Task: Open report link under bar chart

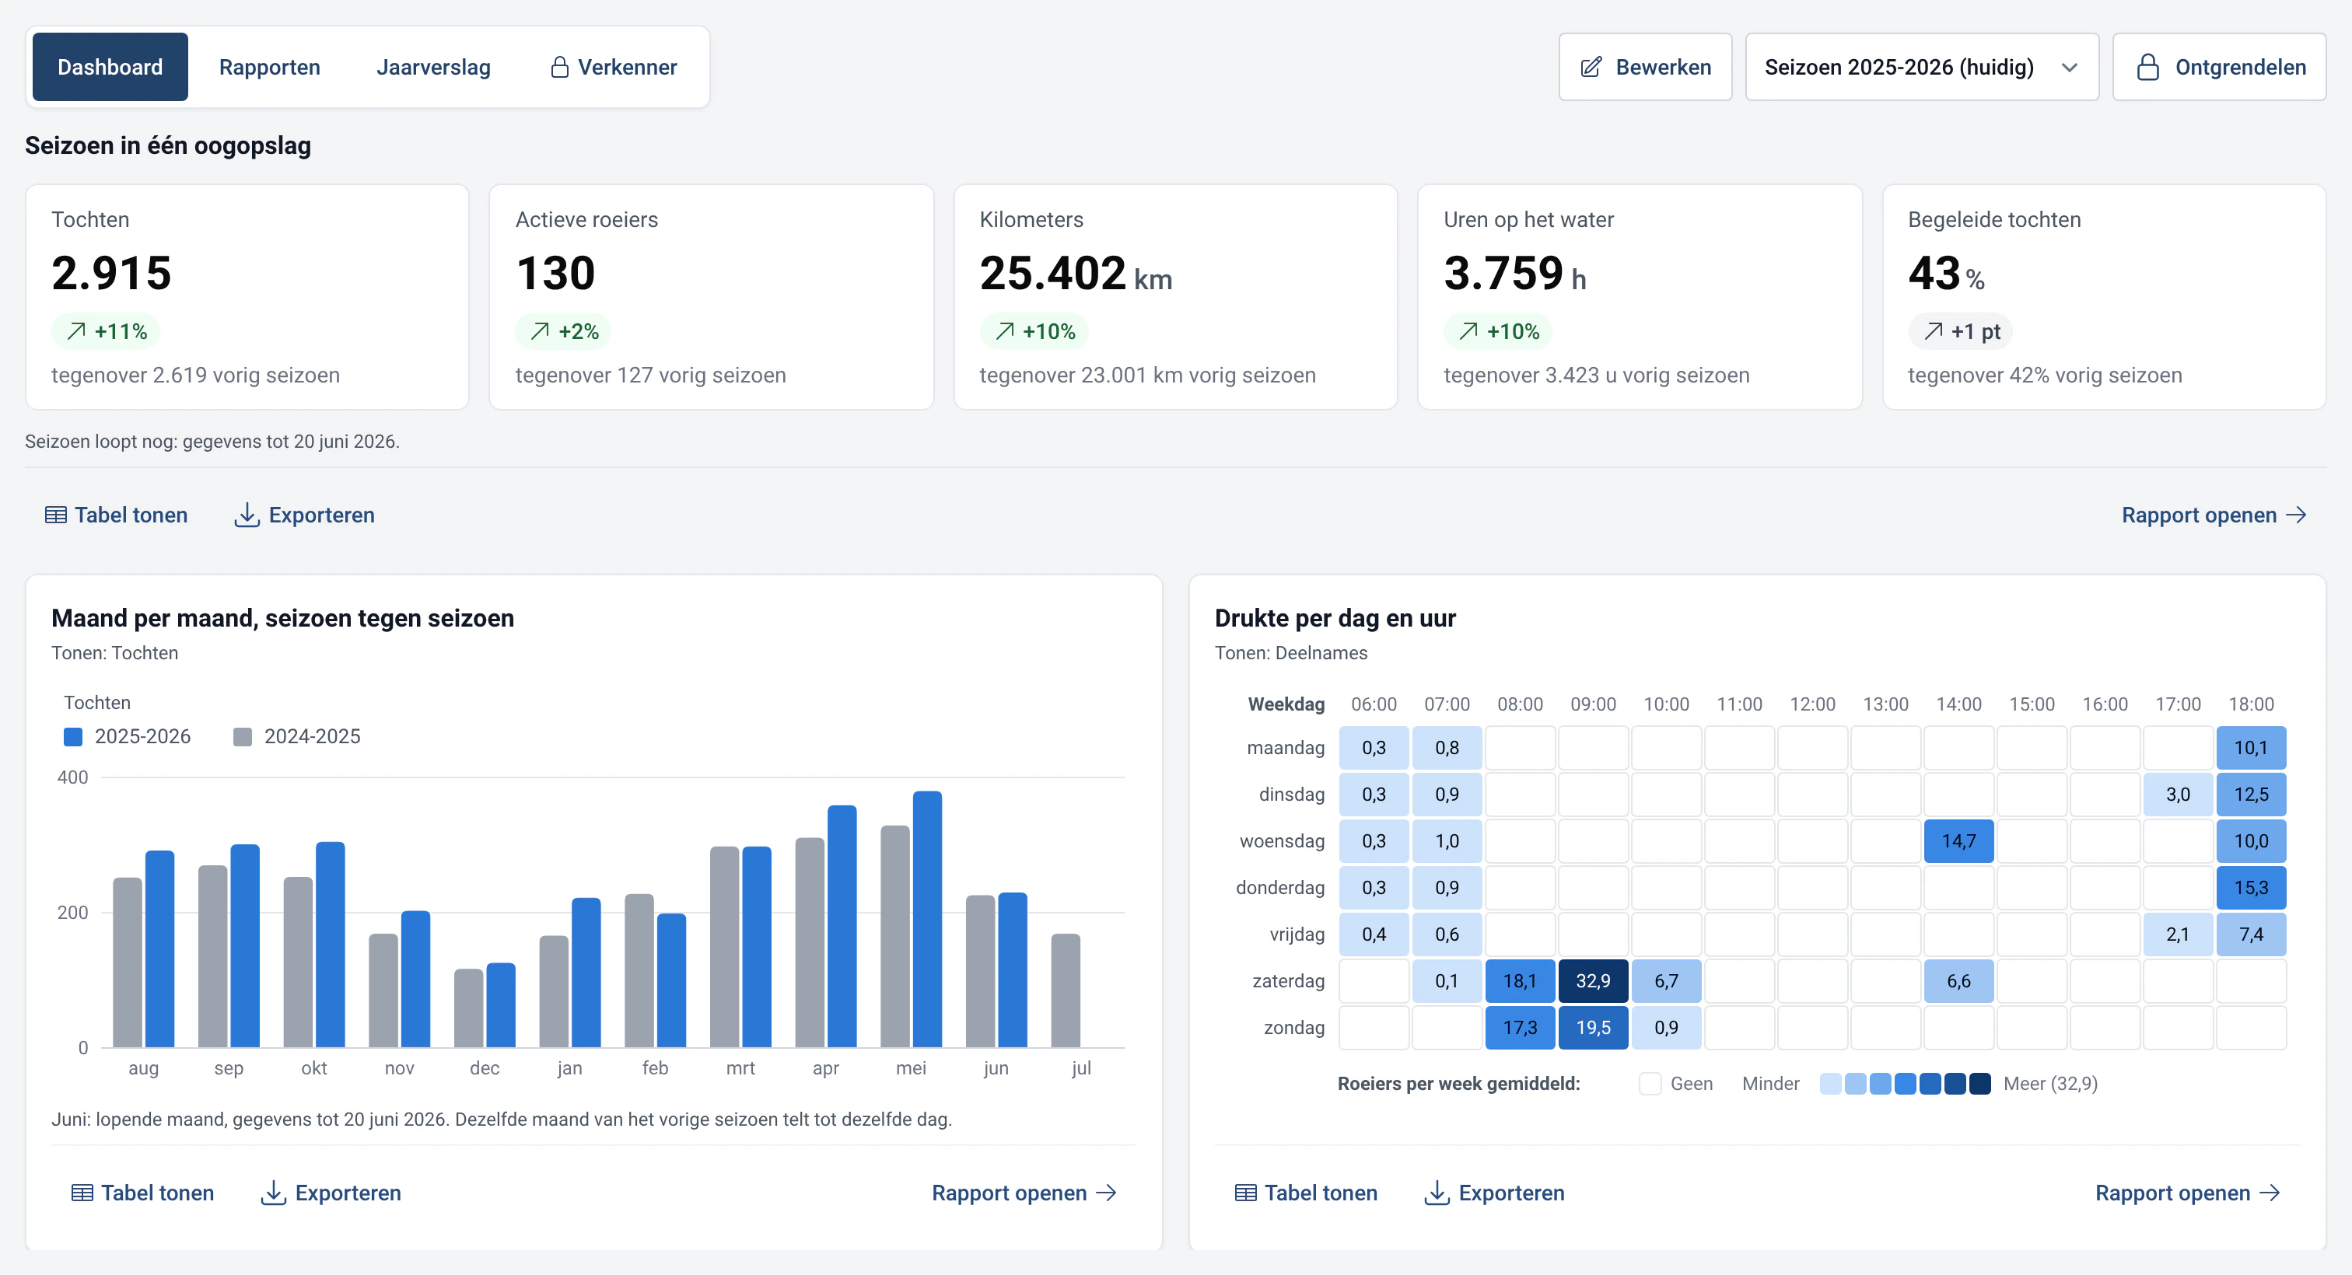Action: [1024, 1193]
